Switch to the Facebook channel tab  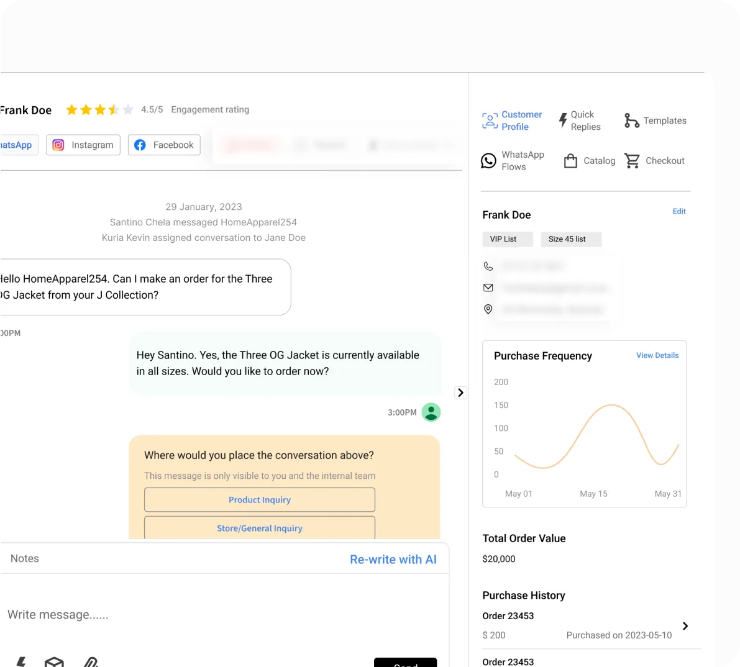pyautogui.click(x=164, y=145)
